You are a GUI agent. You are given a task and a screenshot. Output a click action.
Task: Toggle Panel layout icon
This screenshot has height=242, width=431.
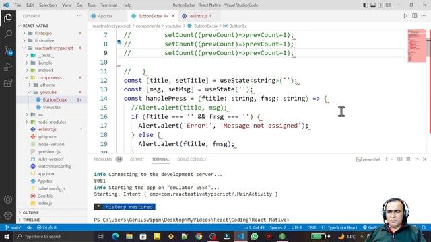373,5
